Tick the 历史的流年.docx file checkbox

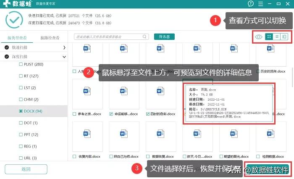[x=258, y=71]
